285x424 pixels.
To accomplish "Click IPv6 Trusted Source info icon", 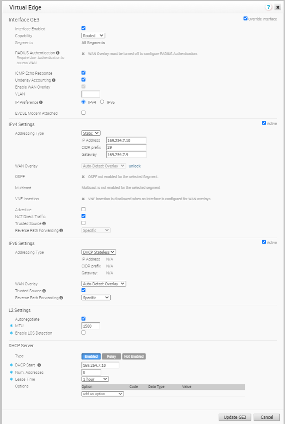I will [x=44, y=291].
